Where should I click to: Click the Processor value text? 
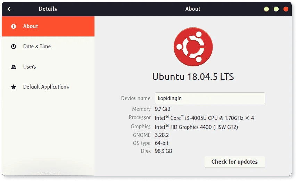(x=204, y=118)
